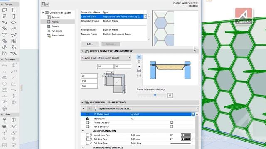
Task: Collapse the Curtain Wall System tree node
Action: click(x=43, y=13)
